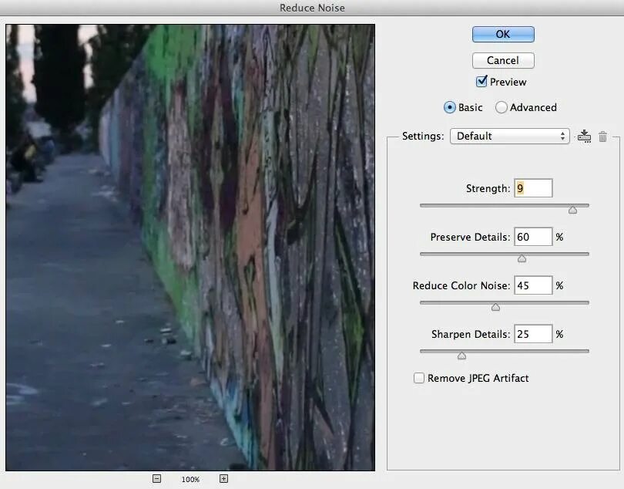Click the Reduce Noise title bar text
Screen dimensions: 624x489
click(x=312, y=8)
